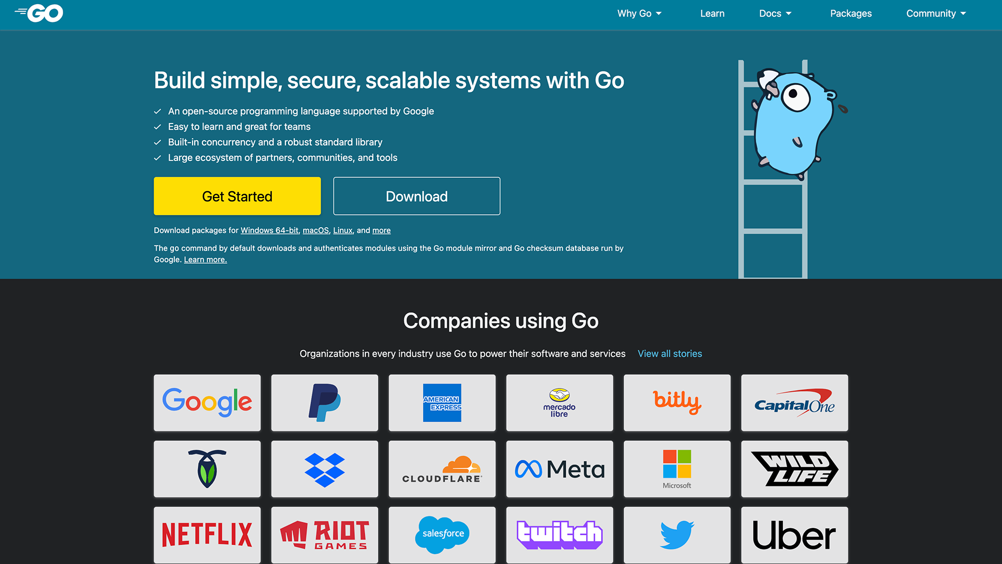Image resolution: width=1002 pixels, height=564 pixels.
Task: Open the PayPal logo card
Action: pyautogui.click(x=325, y=402)
